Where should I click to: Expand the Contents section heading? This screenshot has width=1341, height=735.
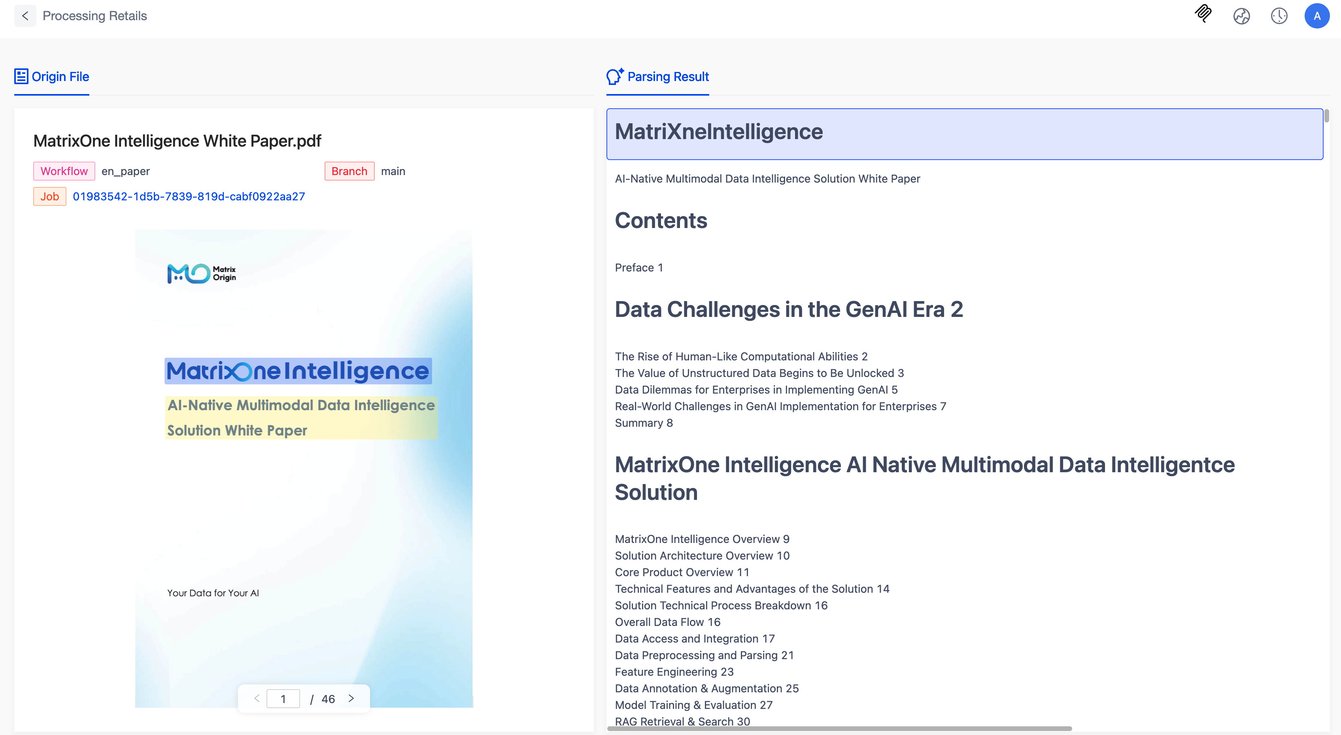point(660,220)
